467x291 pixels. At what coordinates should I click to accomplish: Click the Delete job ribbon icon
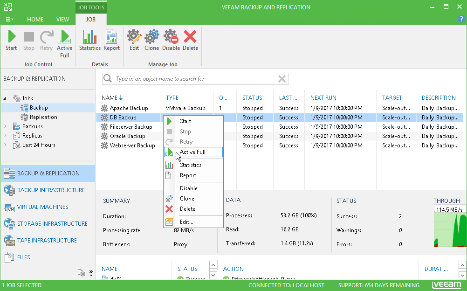point(190,40)
